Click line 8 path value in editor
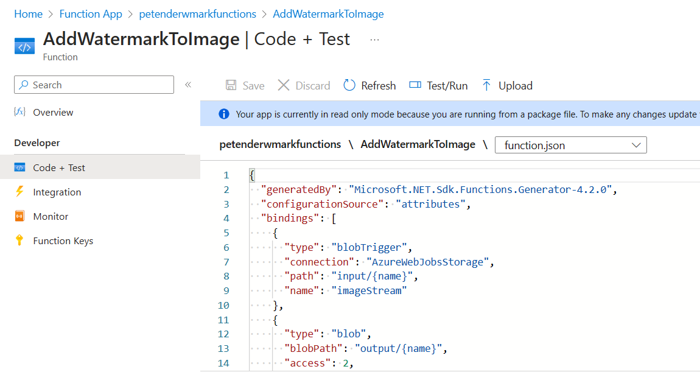The height and width of the screenshot is (372, 700). (373, 276)
